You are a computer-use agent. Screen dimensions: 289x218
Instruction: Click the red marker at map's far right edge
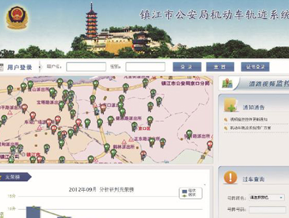pyautogui.click(x=210, y=145)
